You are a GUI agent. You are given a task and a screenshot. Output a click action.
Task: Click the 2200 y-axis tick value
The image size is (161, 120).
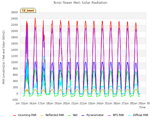(15, 25)
